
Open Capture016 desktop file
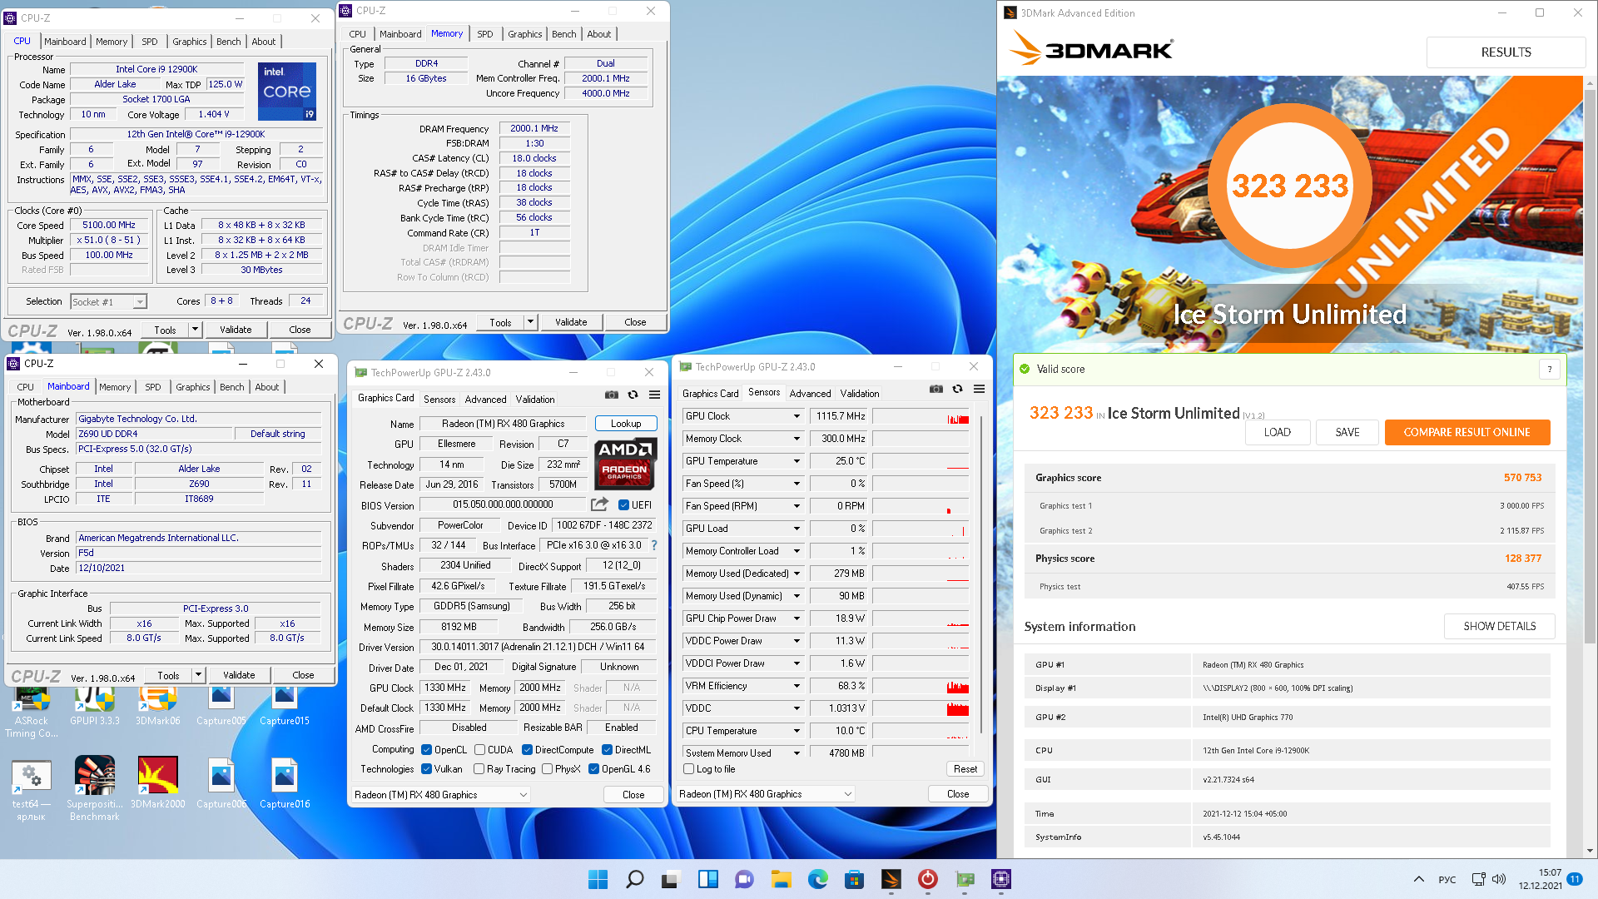[x=285, y=782]
